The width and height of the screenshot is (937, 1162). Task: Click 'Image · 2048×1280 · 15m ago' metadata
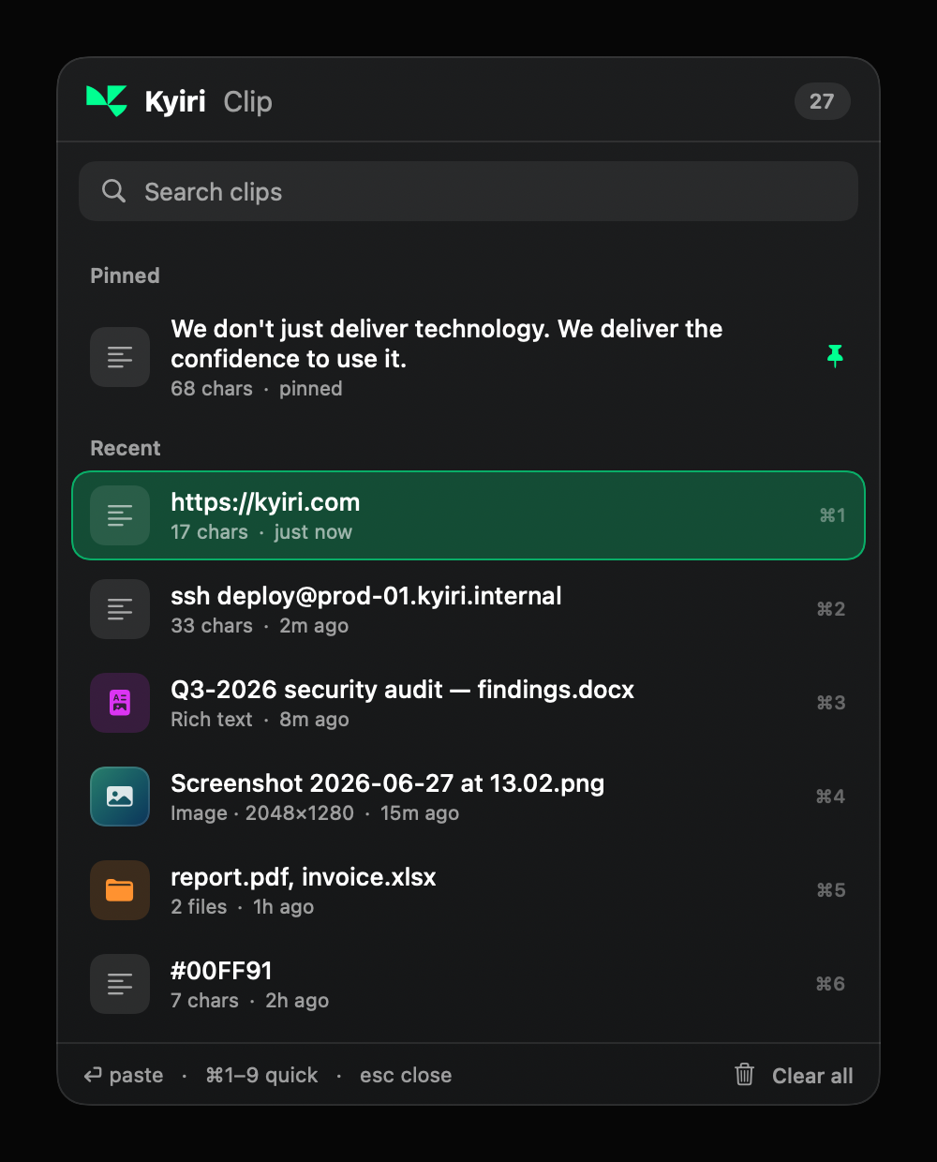tap(315, 813)
